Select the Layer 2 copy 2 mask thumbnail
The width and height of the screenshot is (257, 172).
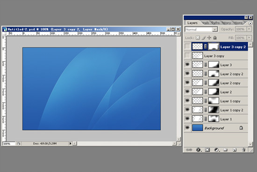pyautogui.click(x=214, y=73)
